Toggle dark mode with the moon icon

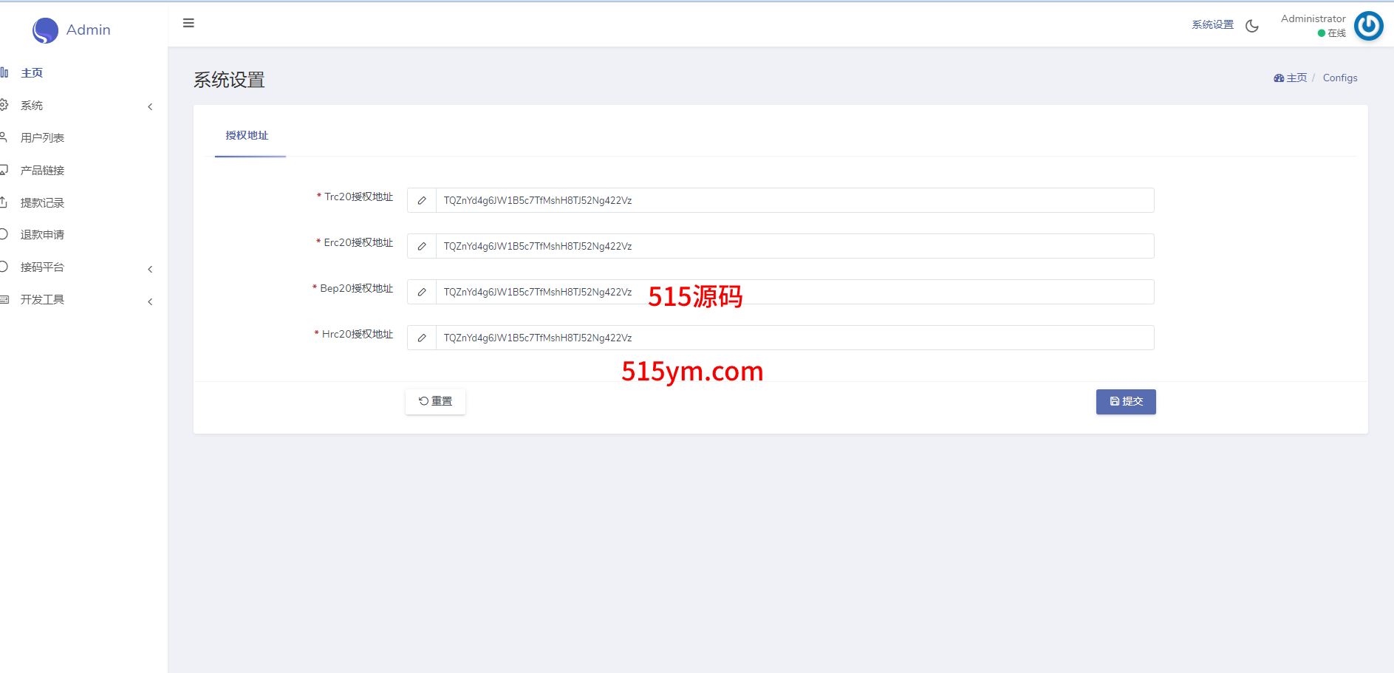(1251, 26)
